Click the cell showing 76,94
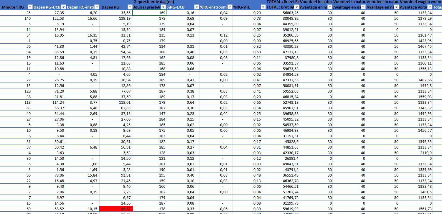 coord(116,80)
